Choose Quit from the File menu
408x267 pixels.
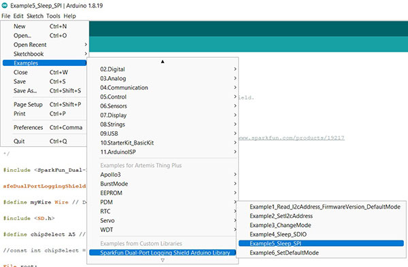click(44, 141)
